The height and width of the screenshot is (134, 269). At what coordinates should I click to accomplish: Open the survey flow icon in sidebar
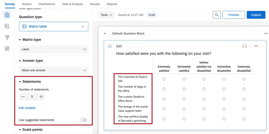click(7, 26)
